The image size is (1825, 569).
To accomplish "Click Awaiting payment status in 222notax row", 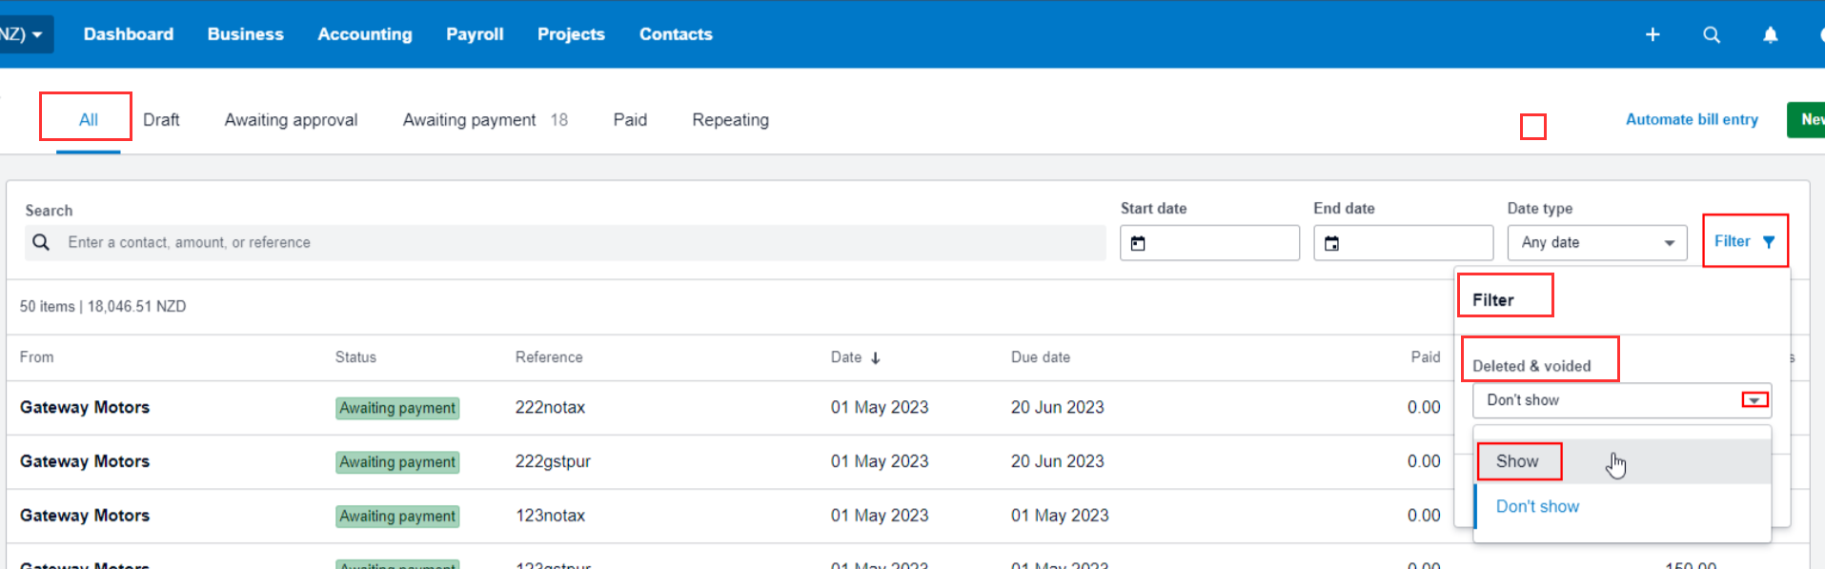I will coord(397,408).
